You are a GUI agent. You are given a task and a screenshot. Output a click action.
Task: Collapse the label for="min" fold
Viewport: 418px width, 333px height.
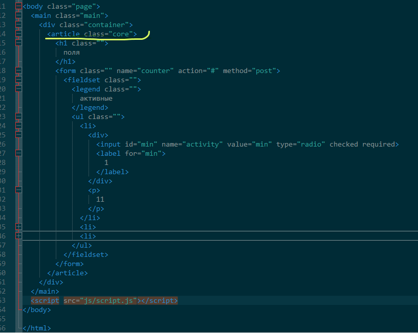coord(18,153)
